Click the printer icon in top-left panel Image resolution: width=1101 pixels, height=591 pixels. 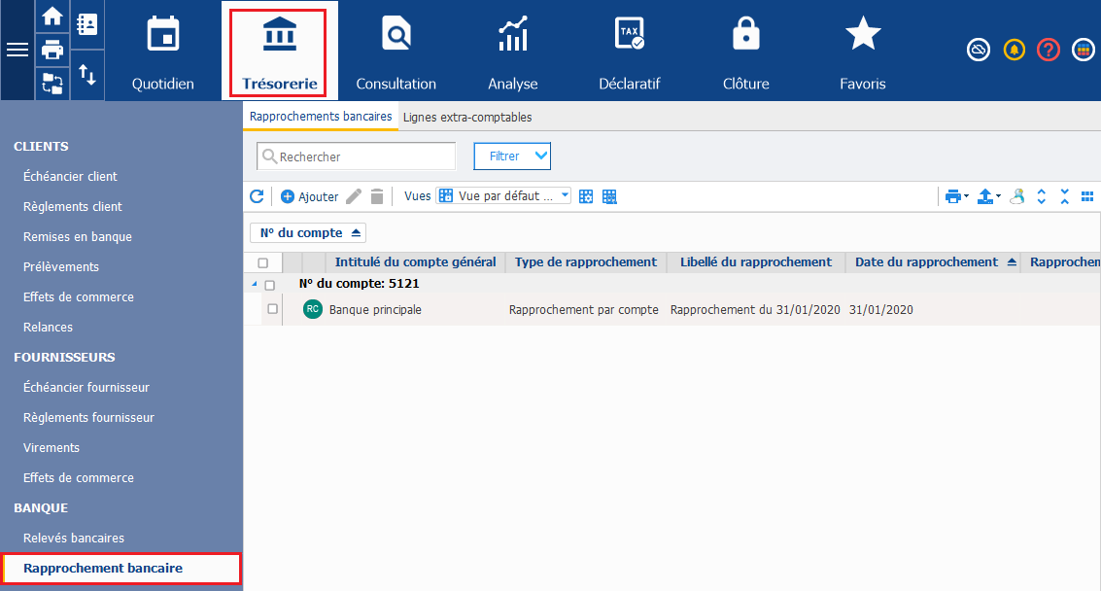click(x=52, y=50)
